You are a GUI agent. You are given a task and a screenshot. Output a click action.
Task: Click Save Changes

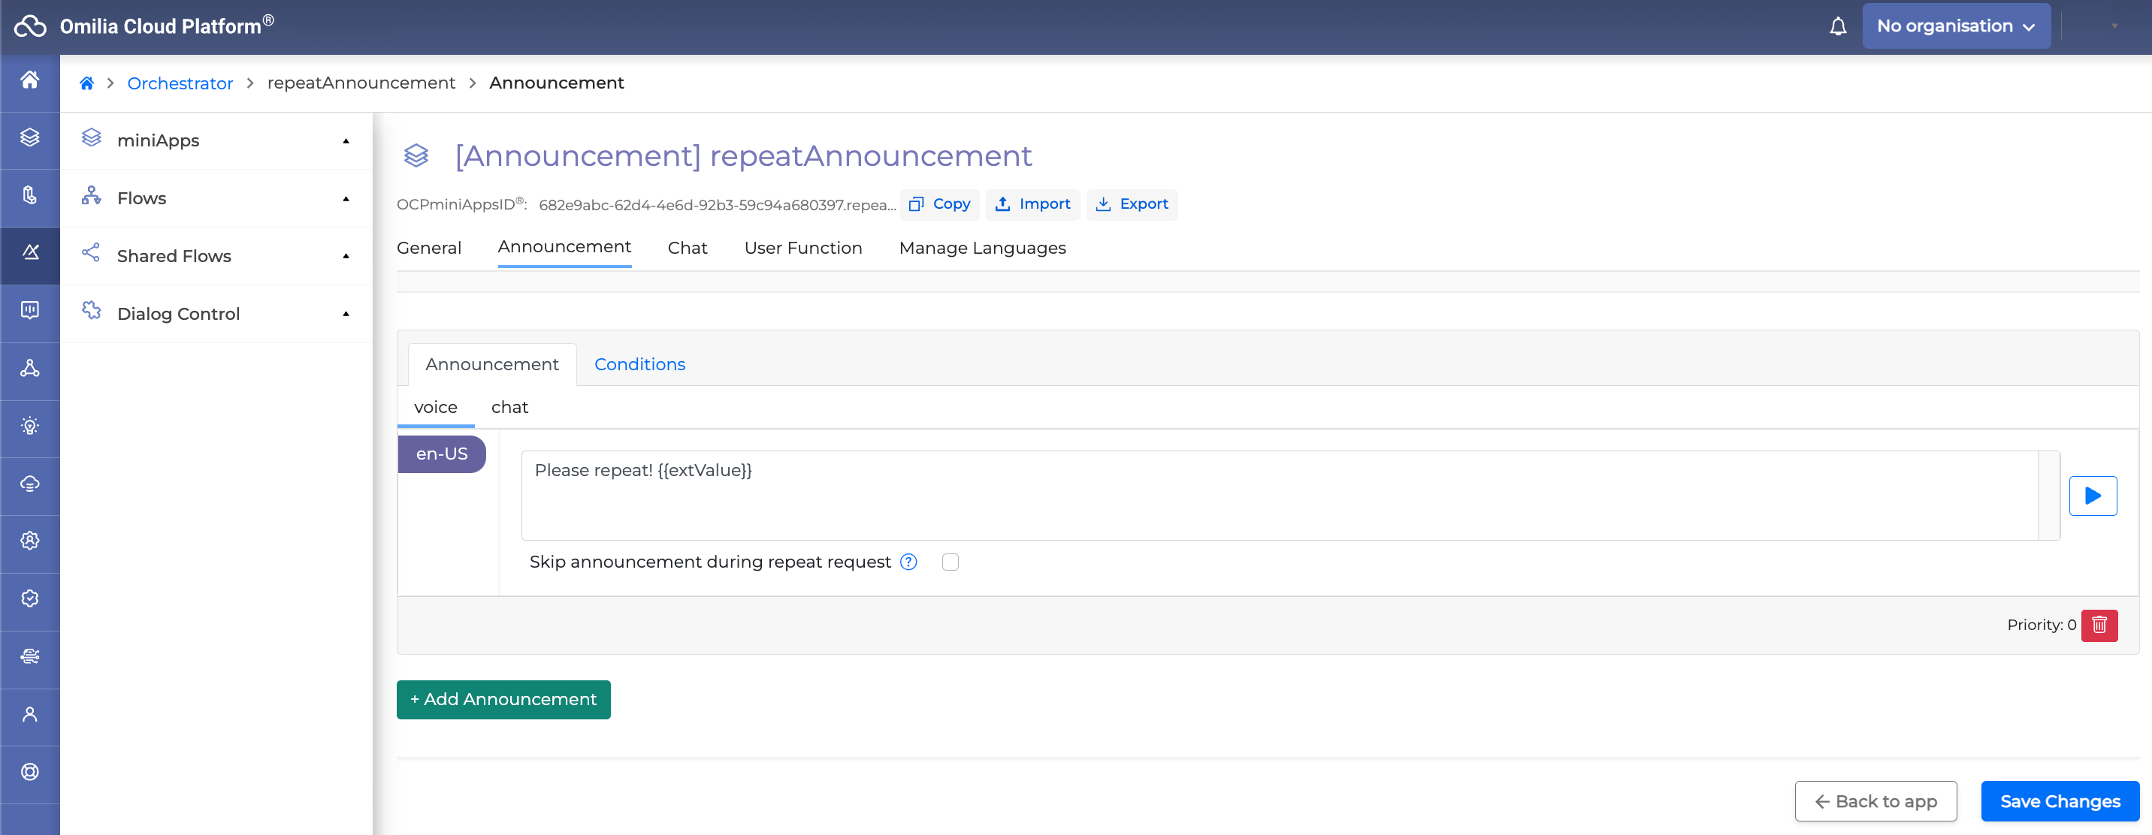2060,802
